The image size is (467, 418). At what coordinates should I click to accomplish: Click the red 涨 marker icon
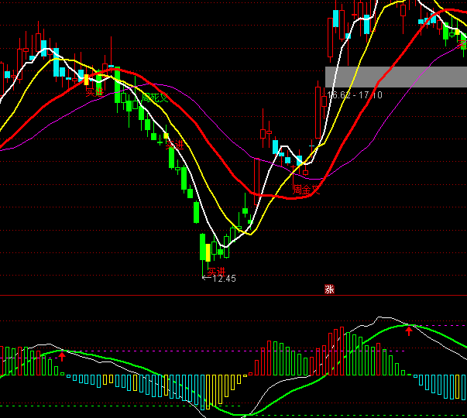[x=328, y=290]
